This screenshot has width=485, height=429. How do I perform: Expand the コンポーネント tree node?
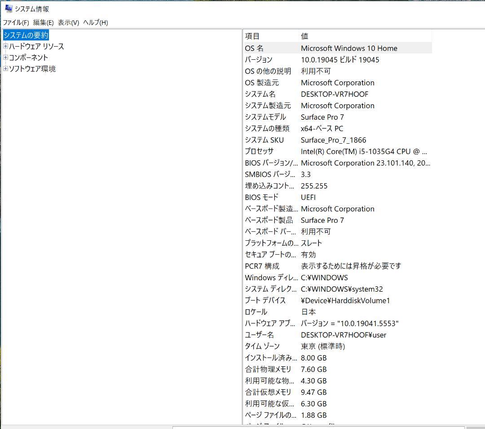coord(5,57)
